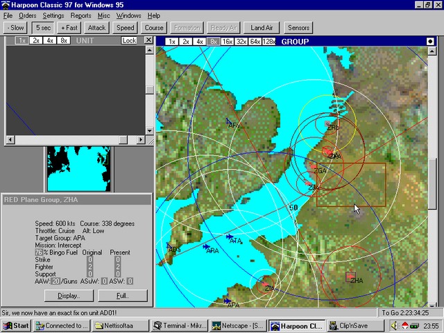Click the blue AFA aircraft unit marker
Viewport: 444px width, 333px height.
tap(230, 123)
